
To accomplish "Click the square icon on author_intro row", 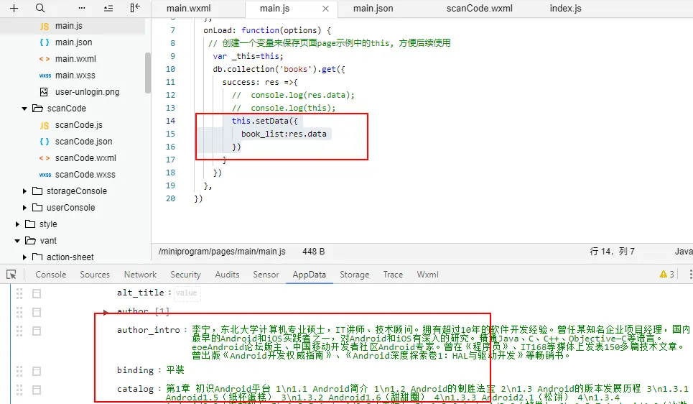I will click(37, 331).
